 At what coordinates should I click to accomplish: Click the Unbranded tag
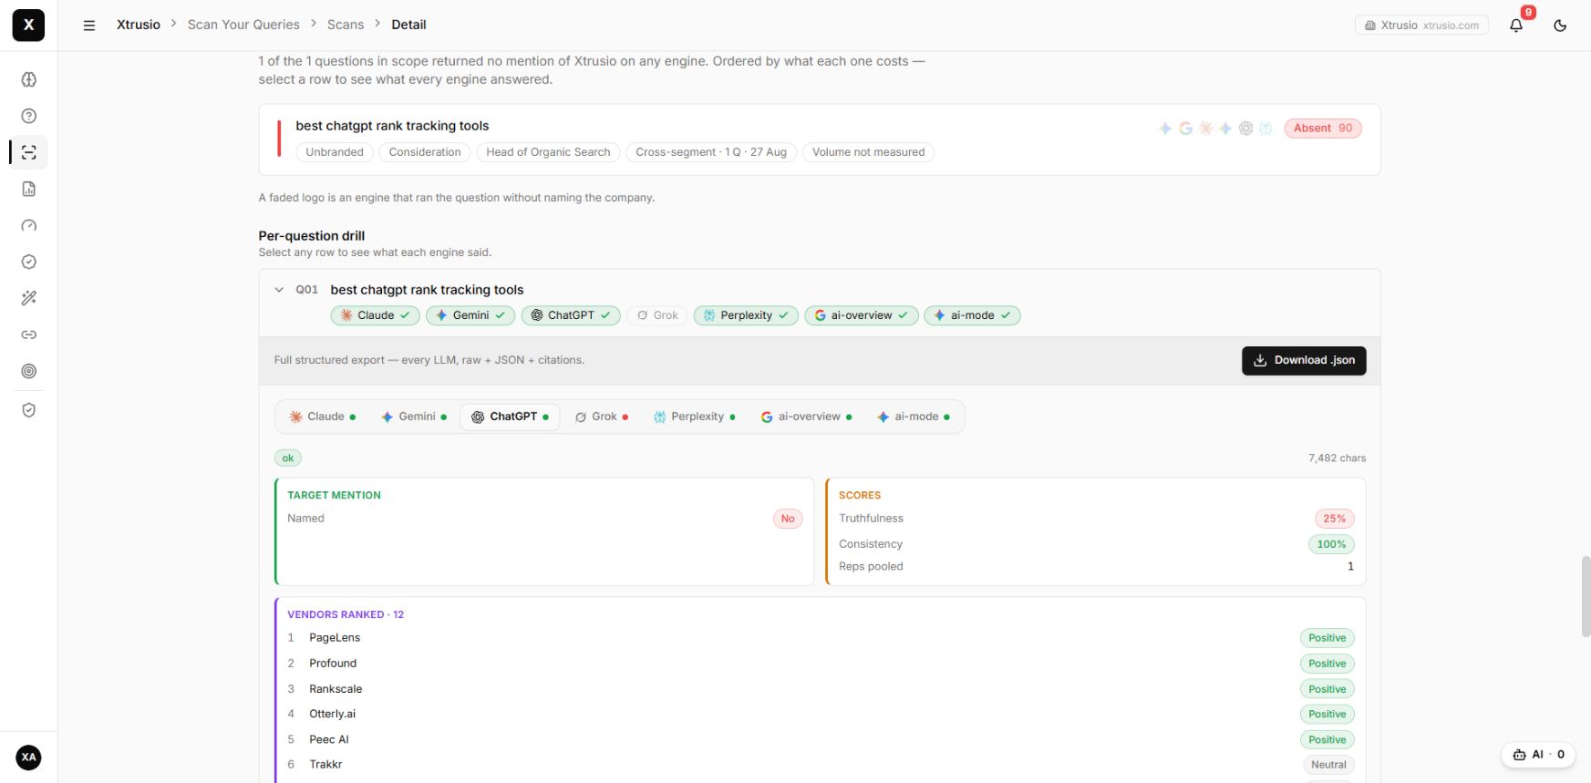click(335, 152)
